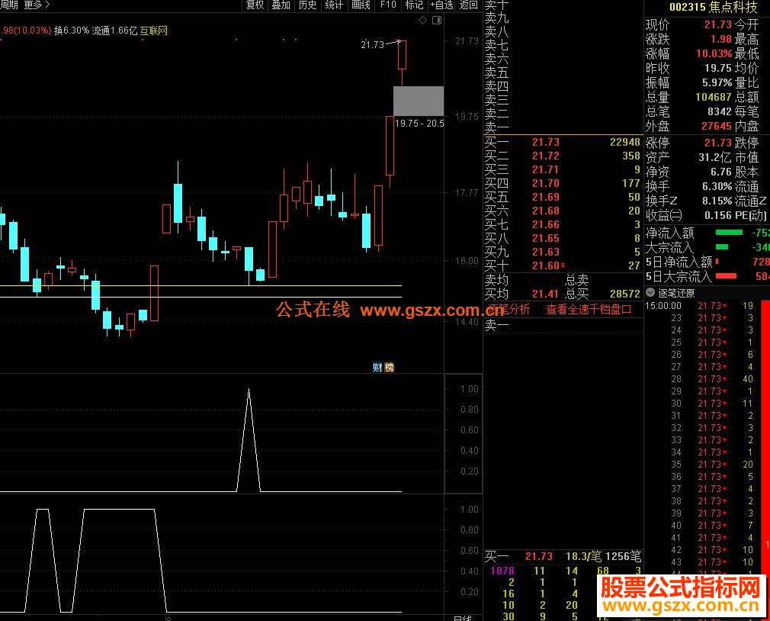Image resolution: width=770 pixels, height=621 pixels.
Task: Click the 周期 period label
Action: [9, 5]
